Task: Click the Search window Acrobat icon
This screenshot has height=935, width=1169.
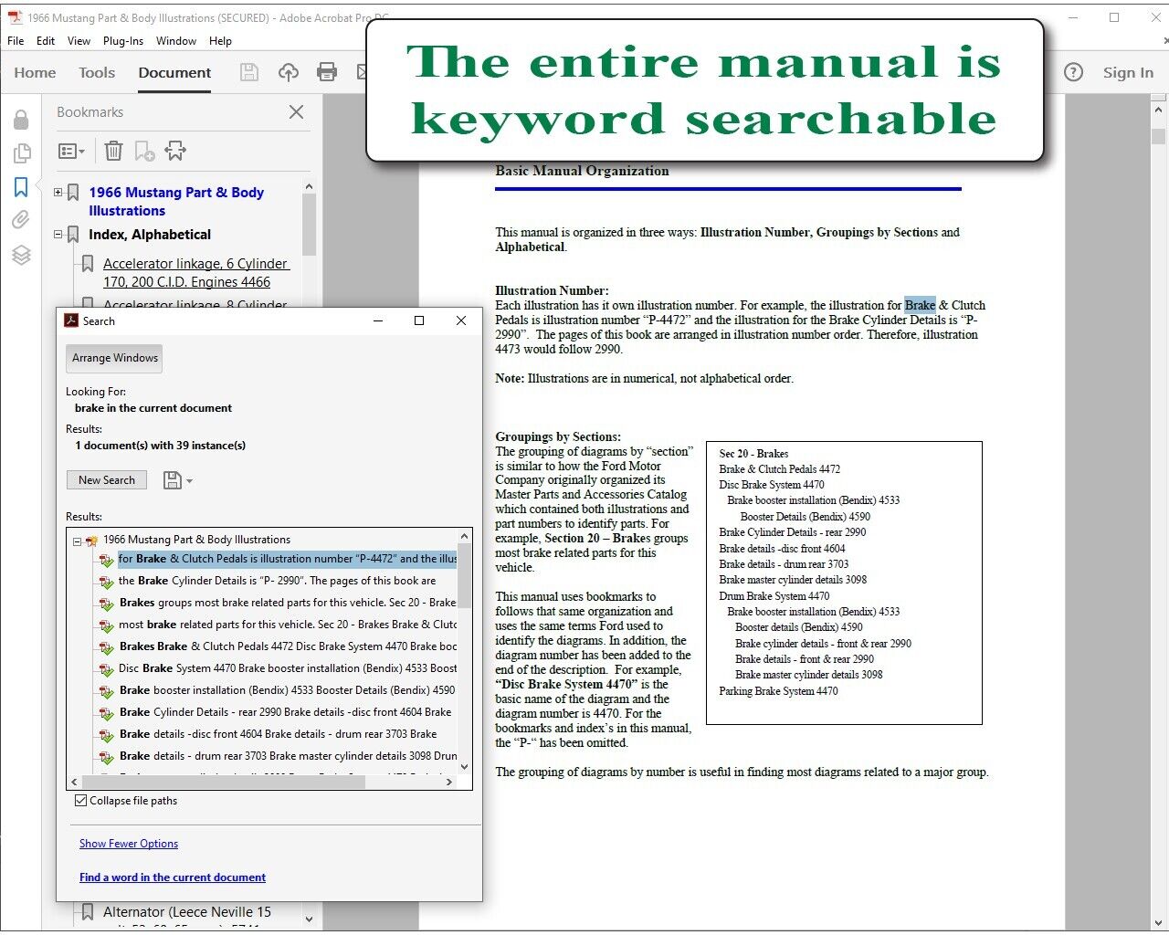Action: coord(71,320)
